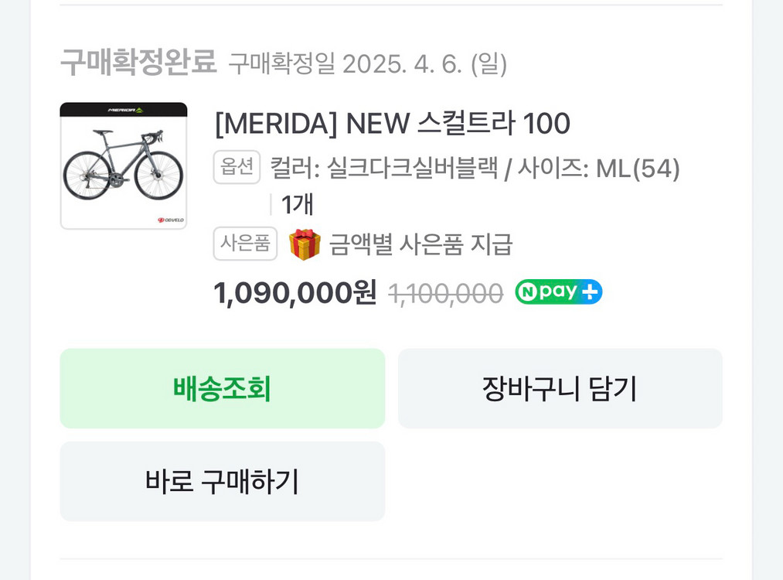
Task: Click the MERIDA logo on product image
Action: [x=124, y=111]
